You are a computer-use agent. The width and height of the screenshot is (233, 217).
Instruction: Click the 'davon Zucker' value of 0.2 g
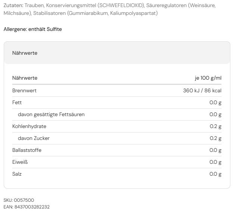215,138
